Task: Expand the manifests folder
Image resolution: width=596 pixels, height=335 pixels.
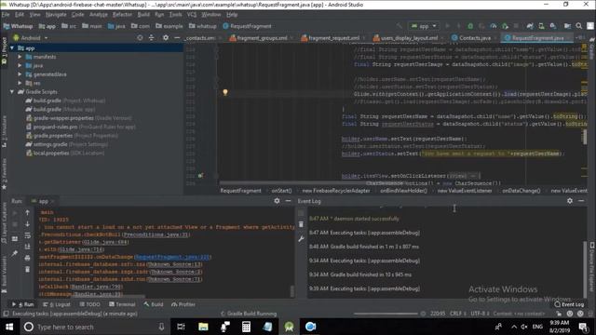Action: pyautogui.click(x=20, y=57)
